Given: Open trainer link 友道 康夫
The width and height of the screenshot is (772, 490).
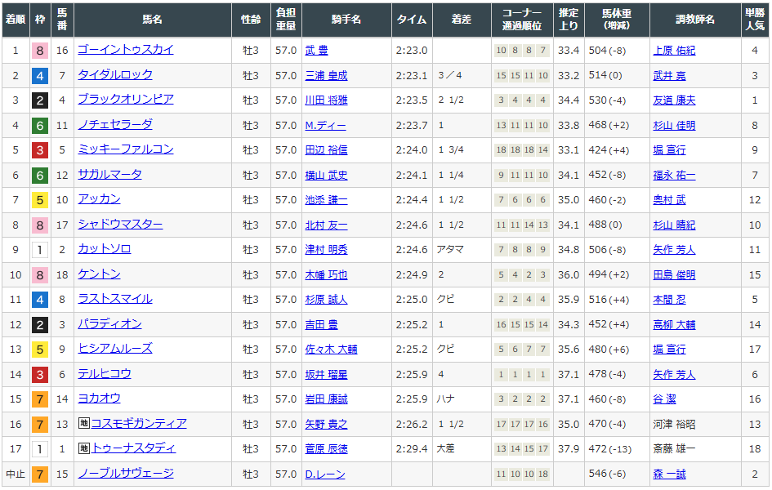Looking at the screenshot, I should [x=674, y=100].
